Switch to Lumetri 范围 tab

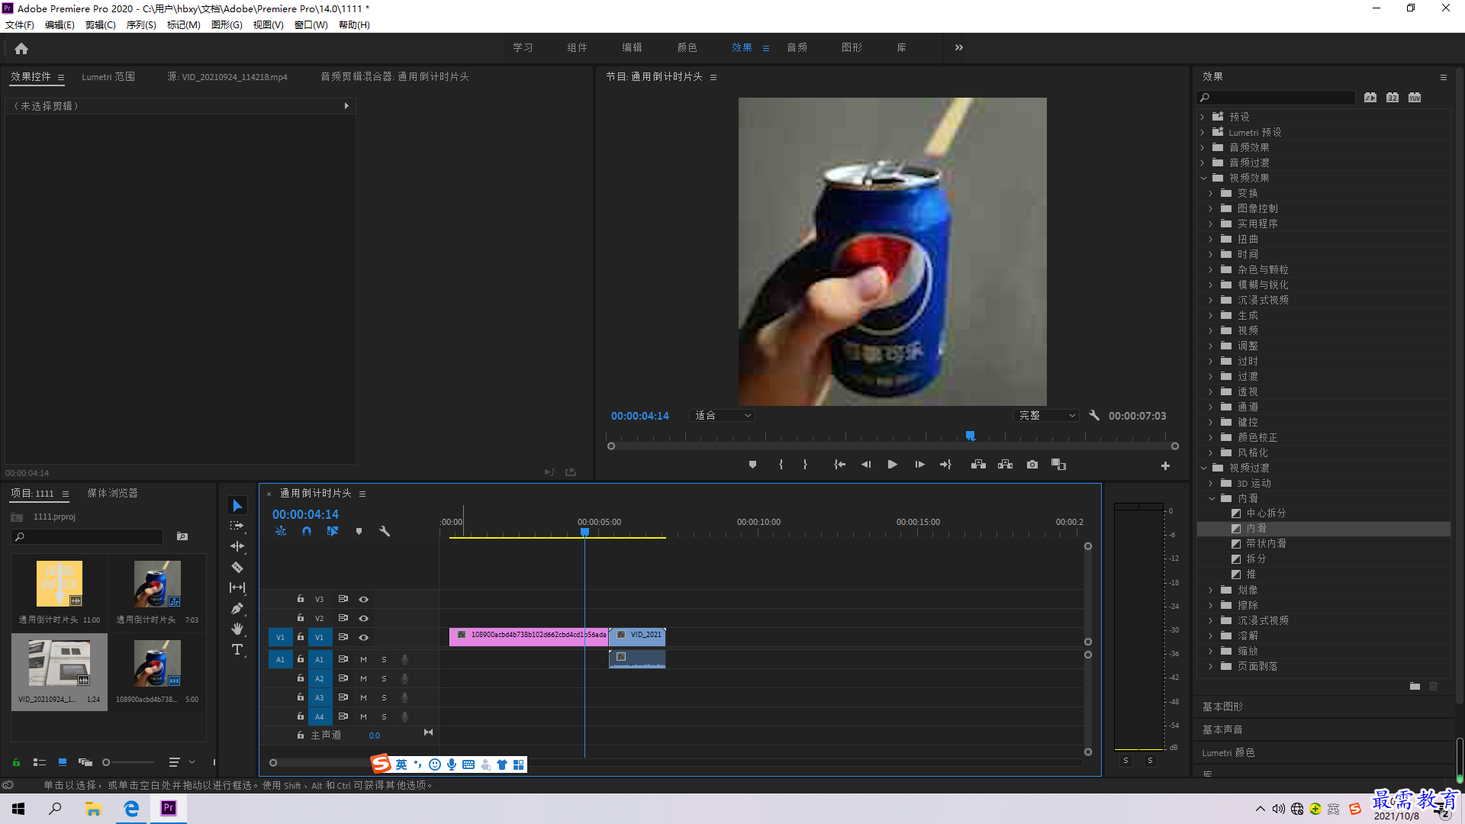pos(108,76)
